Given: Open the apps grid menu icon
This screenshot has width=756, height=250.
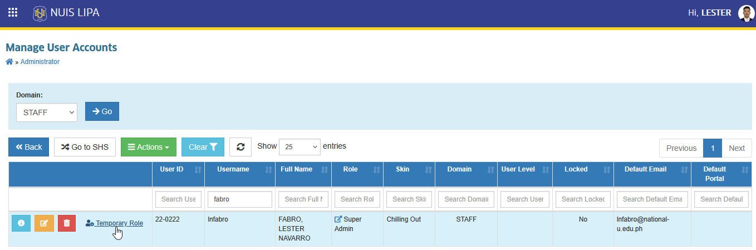Looking at the screenshot, I should 12,12.
